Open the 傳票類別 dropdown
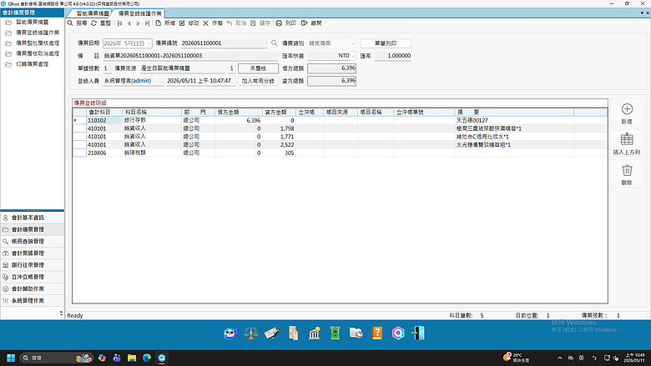Viewport: 651px width, 366px height. point(352,43)
